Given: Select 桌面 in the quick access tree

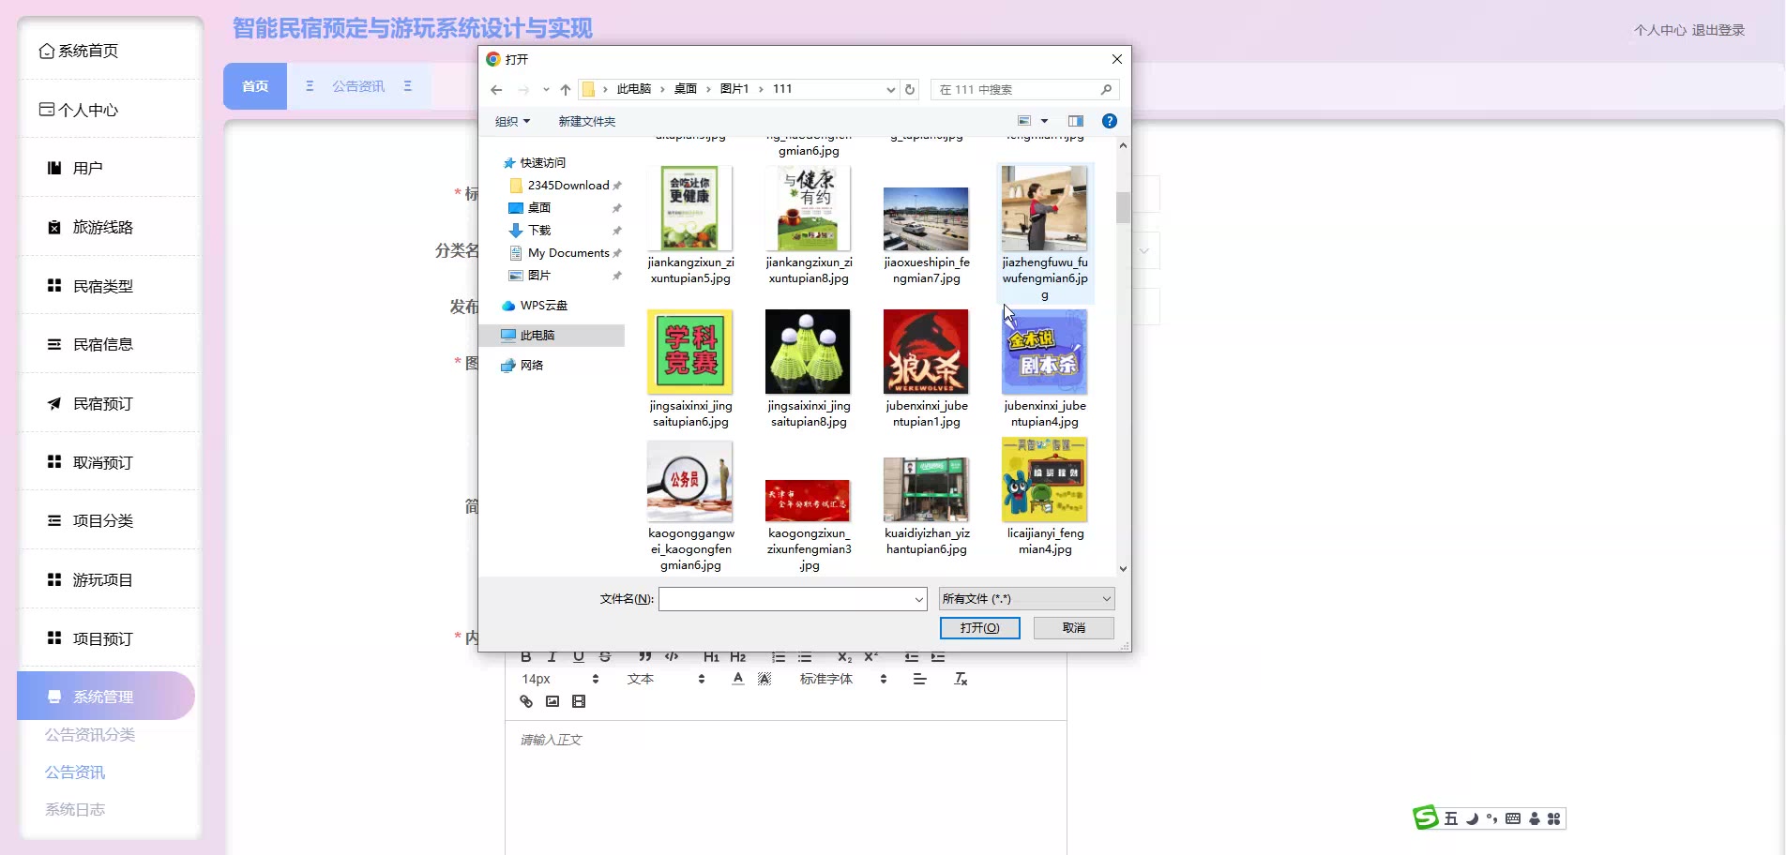Looking at the screenshot, I should pyautogui.click(x=539, y=208).
